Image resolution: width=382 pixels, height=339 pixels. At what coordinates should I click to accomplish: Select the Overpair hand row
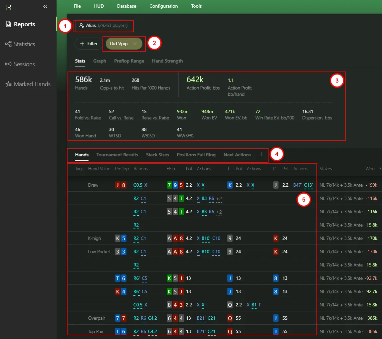(x=96, y=318)
